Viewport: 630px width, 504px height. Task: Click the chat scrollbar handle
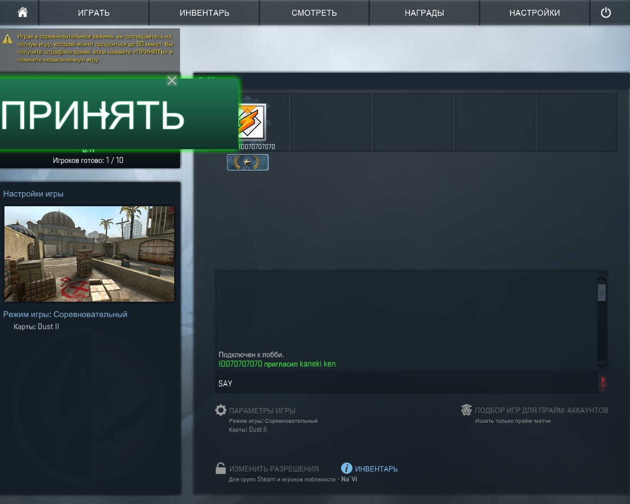[x=601, y=292]
